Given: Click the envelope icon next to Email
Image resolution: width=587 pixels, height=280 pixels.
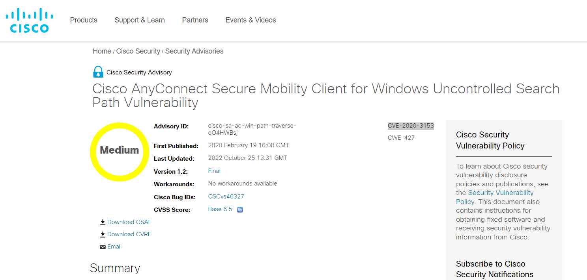Looking at the screenshot, I should tap(102, 247).
